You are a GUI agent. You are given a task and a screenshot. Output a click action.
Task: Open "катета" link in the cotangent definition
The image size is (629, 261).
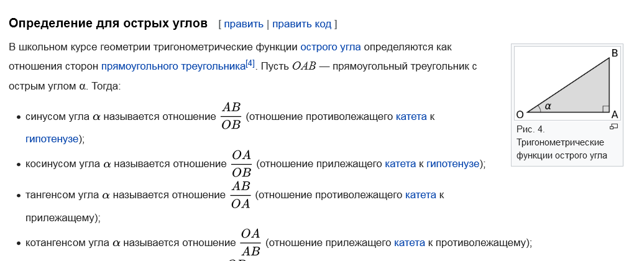410,242
